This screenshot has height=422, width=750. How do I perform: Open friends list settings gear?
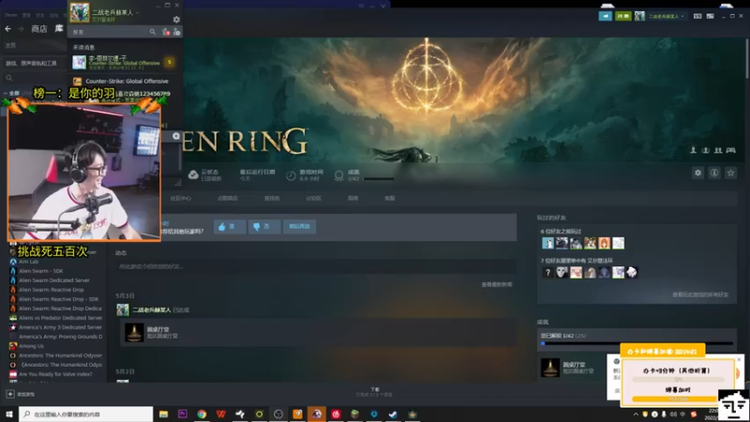176,20
